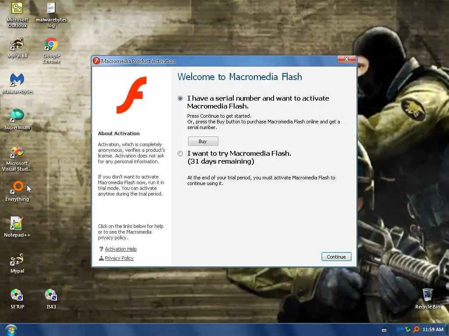The image size is (449, 336).
Task: Select the ISK3 disc icon
Action: 51,299
